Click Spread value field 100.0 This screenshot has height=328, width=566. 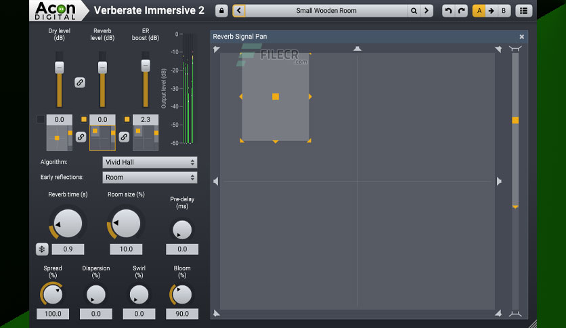click(53, 314)
